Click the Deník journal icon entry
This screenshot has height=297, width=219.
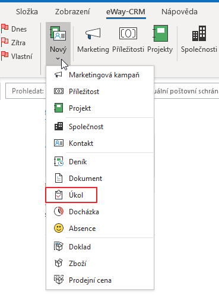pos(100,162)
